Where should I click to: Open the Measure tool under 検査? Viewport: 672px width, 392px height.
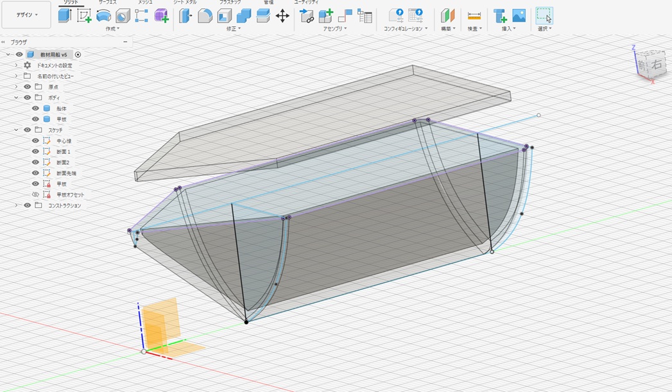[x=474, y=14]
